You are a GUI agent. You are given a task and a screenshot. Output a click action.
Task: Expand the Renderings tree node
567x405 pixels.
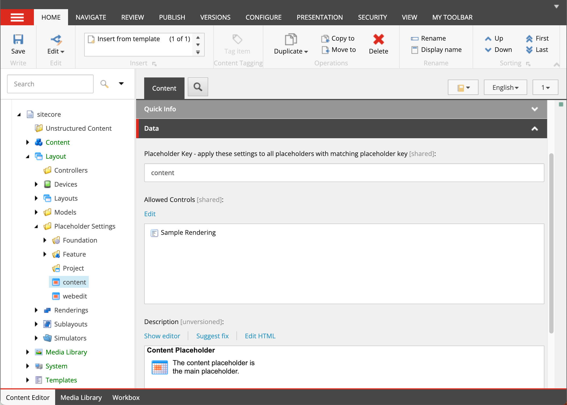coord(36,310)
